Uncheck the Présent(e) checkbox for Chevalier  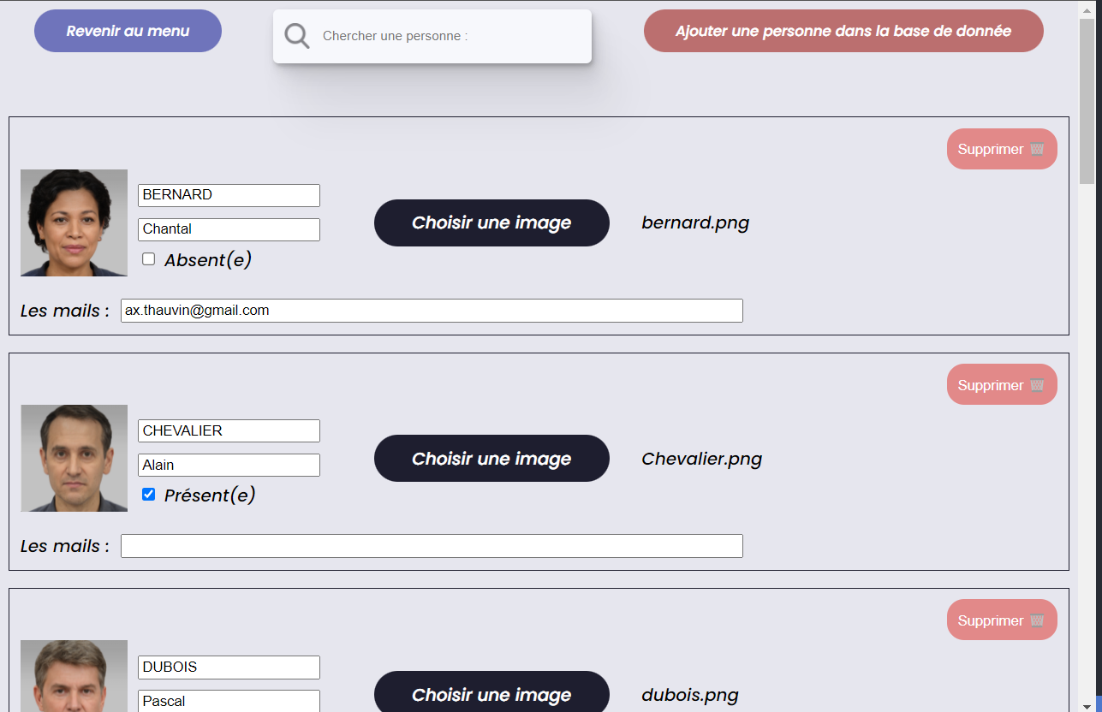[148, 495]
